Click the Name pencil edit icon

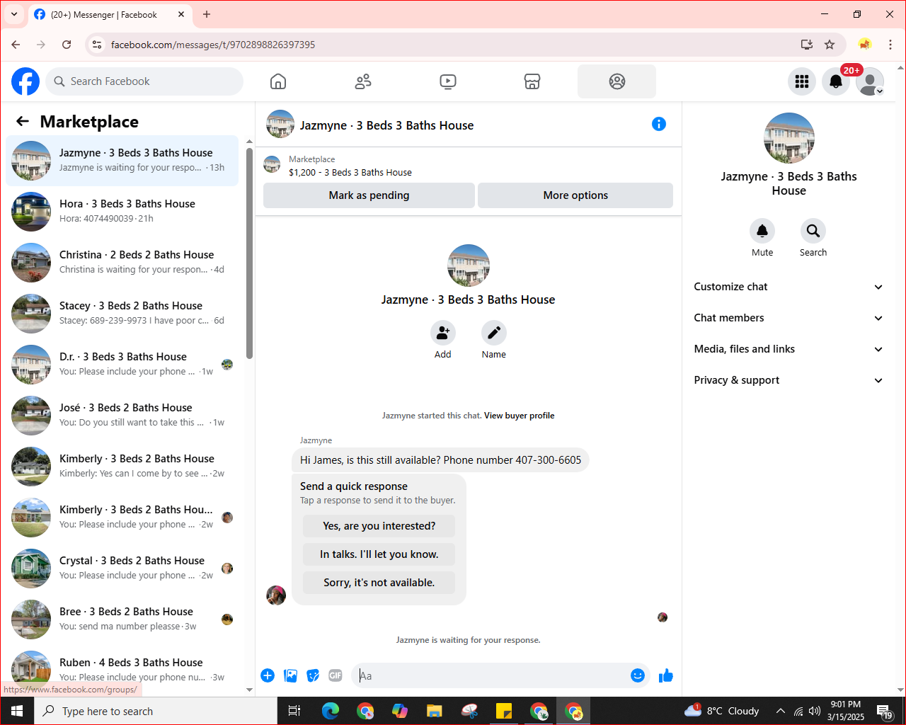[494, 332]
